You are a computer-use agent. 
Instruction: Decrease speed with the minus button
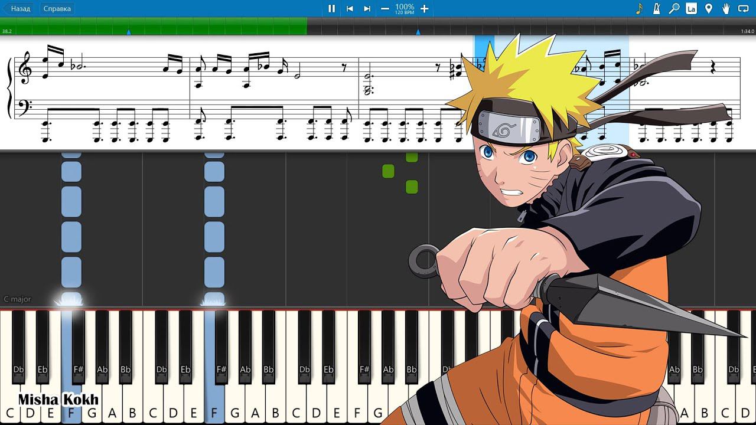point(385,8)
